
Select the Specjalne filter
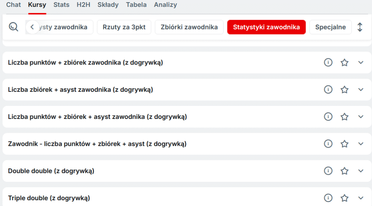pos(331,27)
